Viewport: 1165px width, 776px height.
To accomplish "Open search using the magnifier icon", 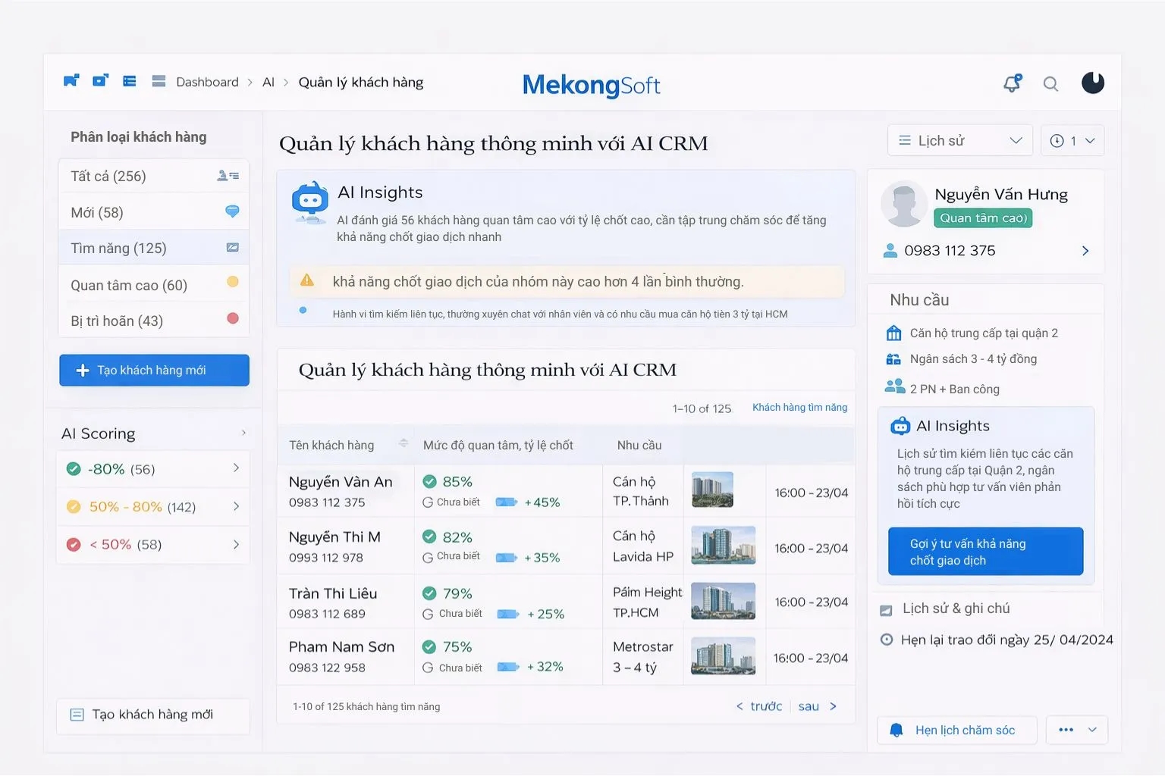I will (1050, 83).
